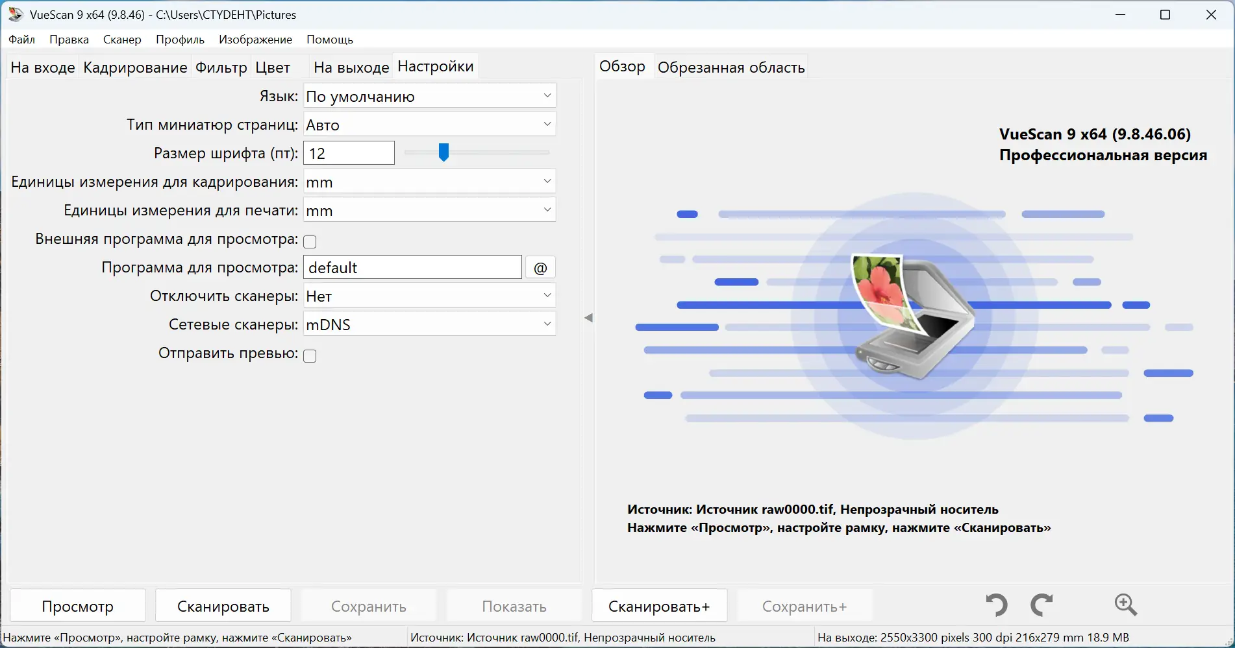The height and width of the screenshot is (648, 1235).
Task: Click the VueScan app icon in the title bar
Action: click(16, 14)
